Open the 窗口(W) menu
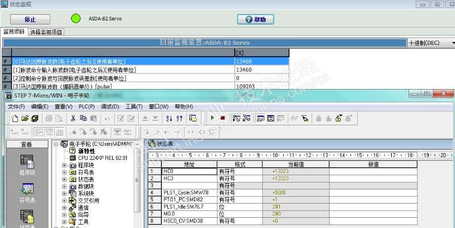This screenshot has width=455, height=228. pos(159,107)
